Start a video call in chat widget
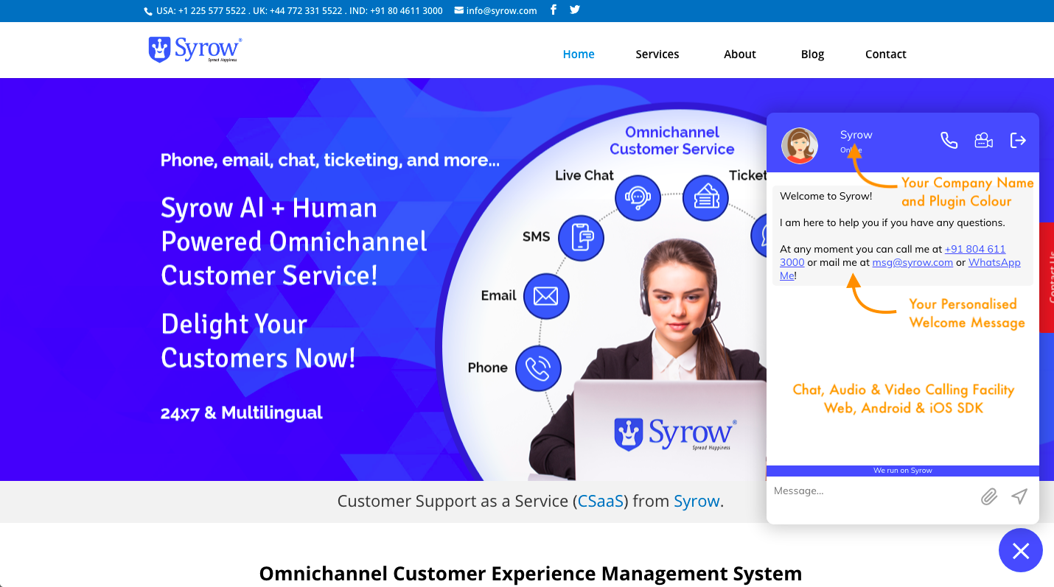The height and width of the screenshot is (587, 1054). (x=984, y=140)
